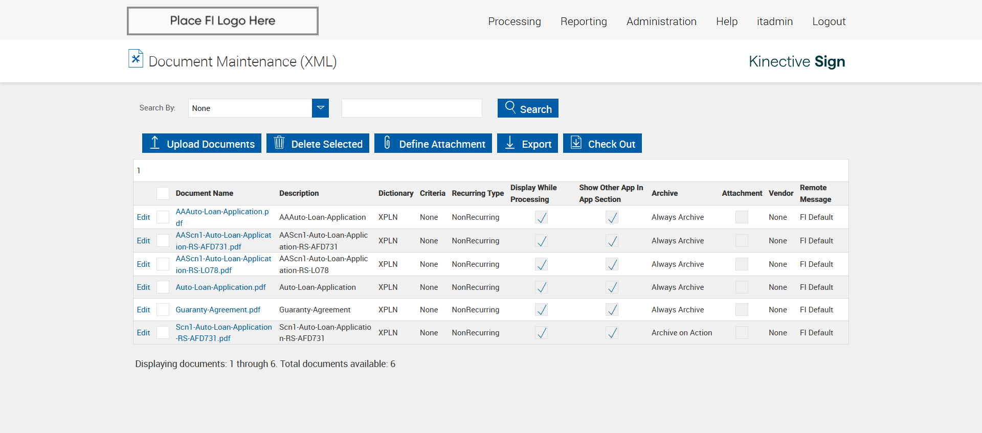This screenshot has width=982, height=433.
Task: Click Edit for the Scn1-Auto-Loan-Application-RS-AFD731.pdf row
Action: click(143, 333)
